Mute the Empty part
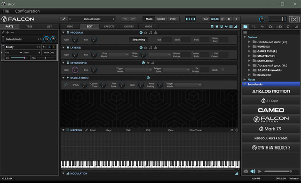 coord(49,47)
